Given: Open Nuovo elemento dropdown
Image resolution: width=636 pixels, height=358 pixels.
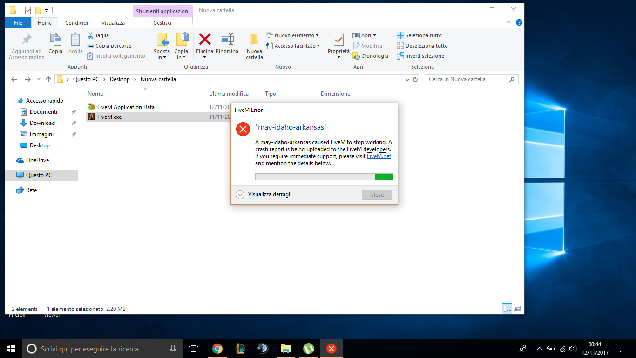Looking at the screenshot, I should [x=293, y=35].
